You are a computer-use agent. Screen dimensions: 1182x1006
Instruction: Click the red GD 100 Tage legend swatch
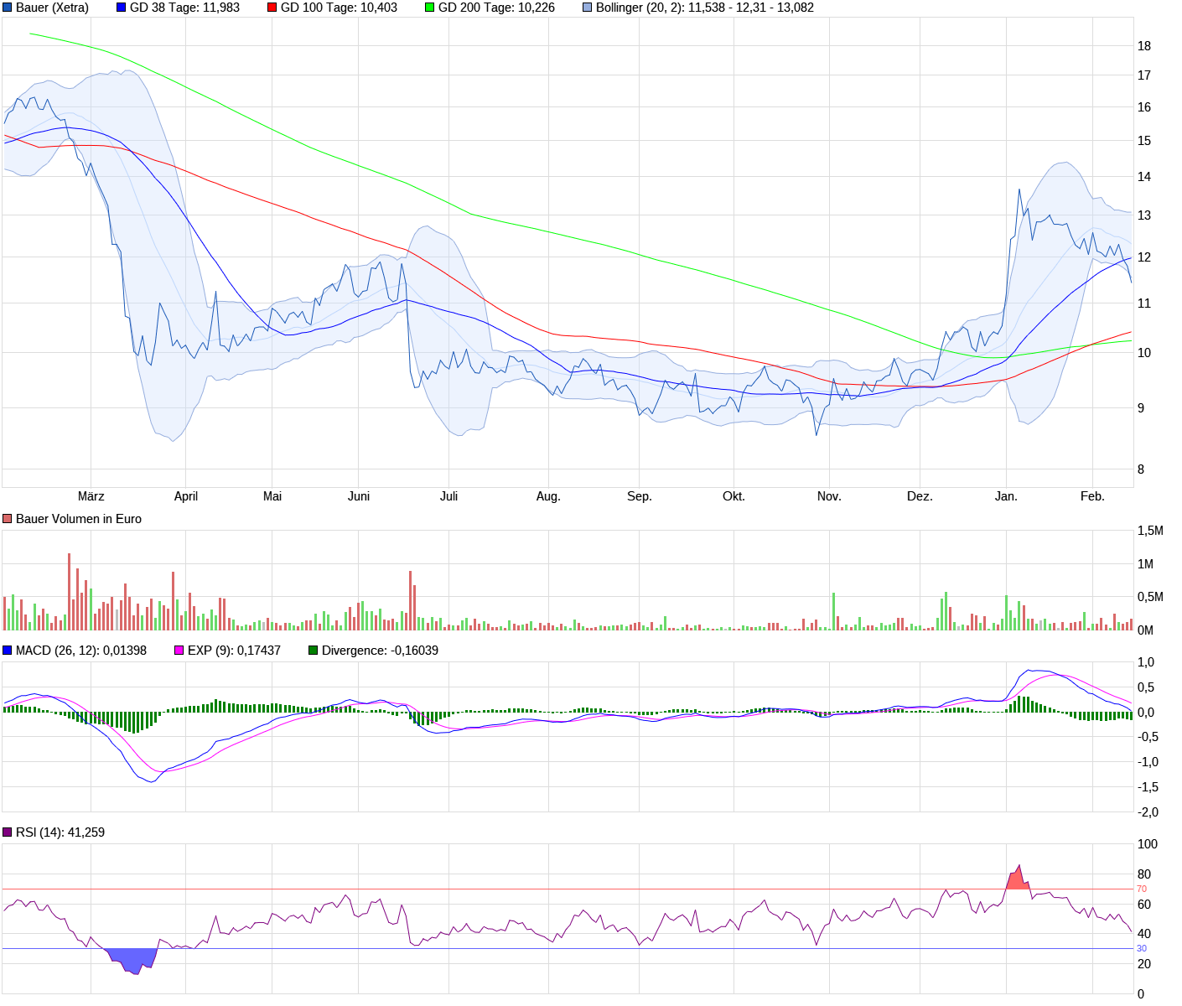pos(272,8)
